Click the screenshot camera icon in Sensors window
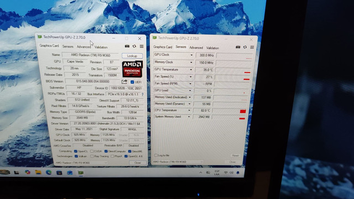 (x=238, y=47)
